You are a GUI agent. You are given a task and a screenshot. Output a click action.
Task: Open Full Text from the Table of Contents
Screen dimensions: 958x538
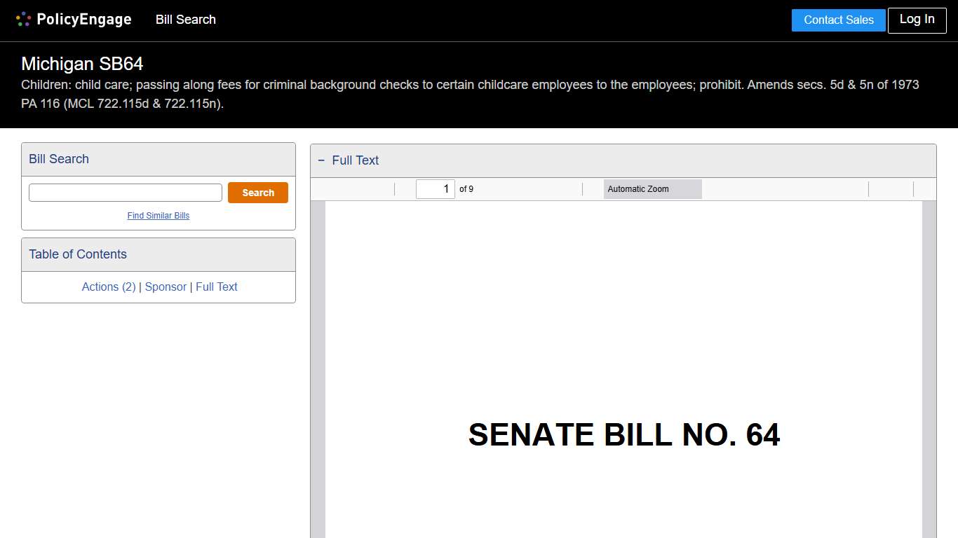[x=216, y=287]
